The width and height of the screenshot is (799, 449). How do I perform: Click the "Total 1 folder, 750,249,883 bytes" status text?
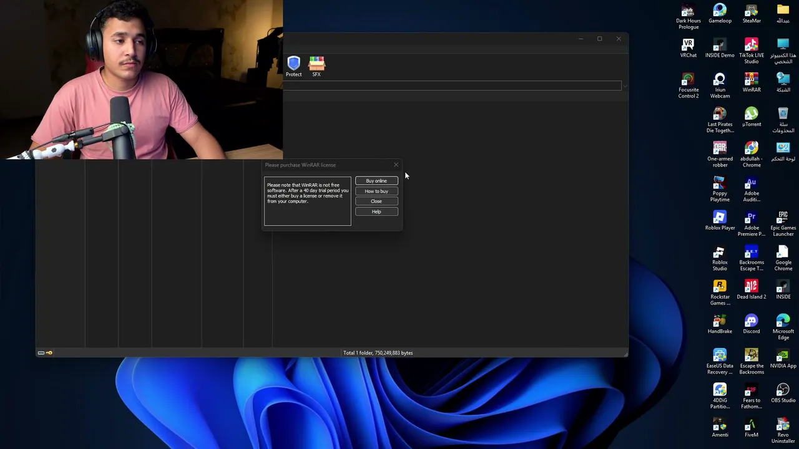click(378, 353)
